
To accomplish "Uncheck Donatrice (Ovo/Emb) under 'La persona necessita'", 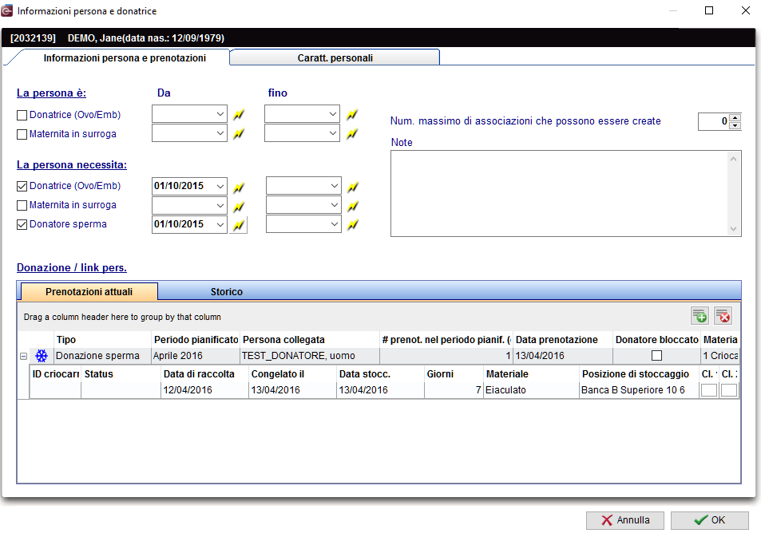I will (x=22, y=186).
